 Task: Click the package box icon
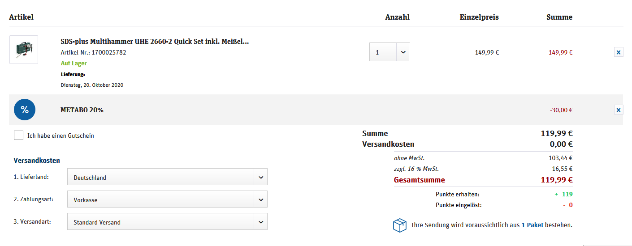[399, 225]
